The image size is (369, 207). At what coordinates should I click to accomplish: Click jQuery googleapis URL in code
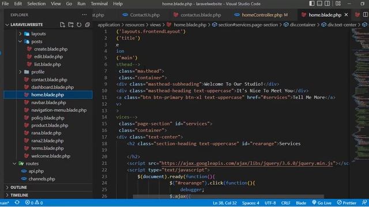coord(247,163)
